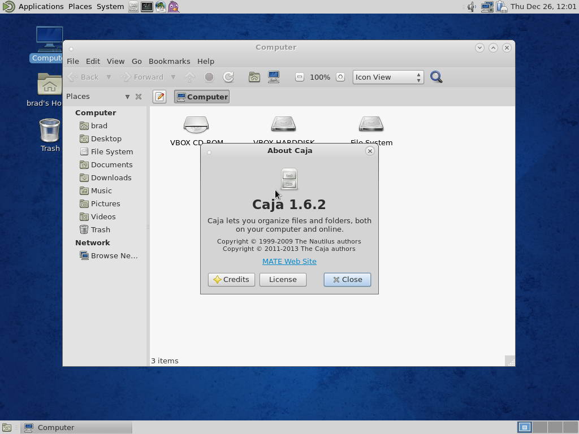Screen dimensions: 579x434
Task: Click the Computer taskbar window button
Action: click(77, 428)
